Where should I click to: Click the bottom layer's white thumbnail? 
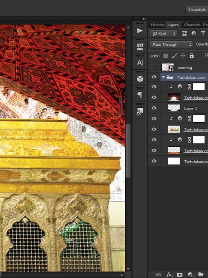174,161
